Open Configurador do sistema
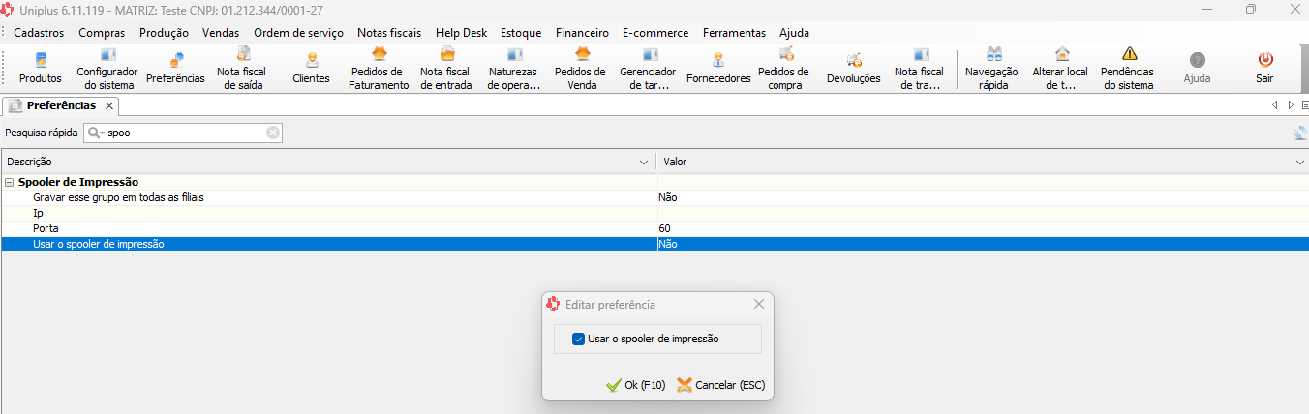 (107, 68)
